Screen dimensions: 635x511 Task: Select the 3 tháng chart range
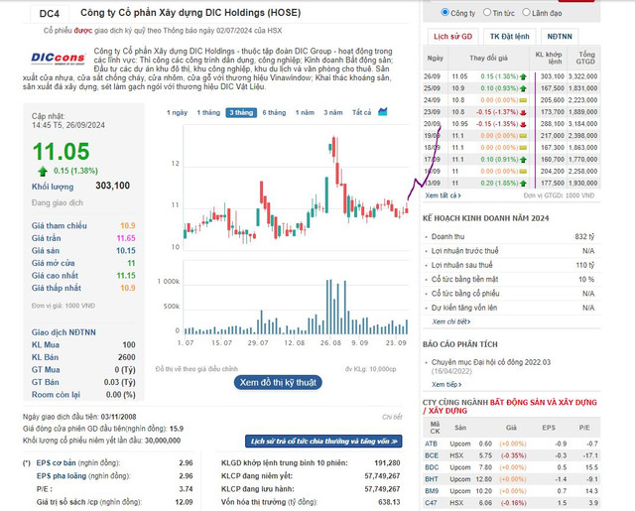tap(241, 112)
